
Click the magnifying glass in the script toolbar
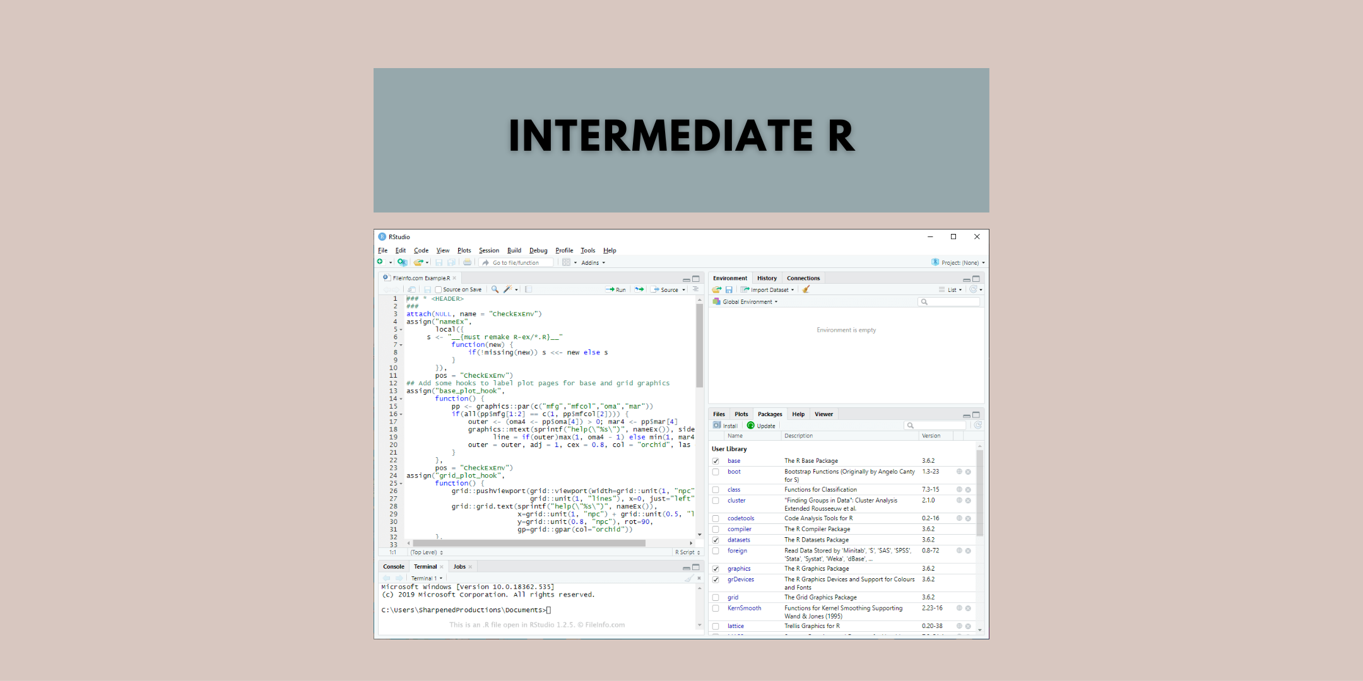pyautogui.click(x=495, y=289)
